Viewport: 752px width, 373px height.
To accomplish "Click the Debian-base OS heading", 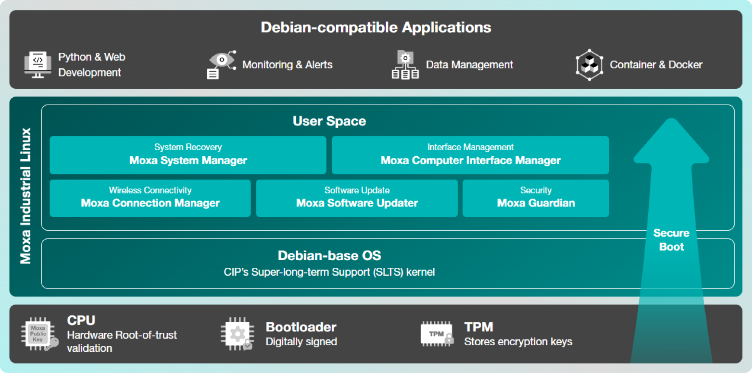I will [x=329, y=255].
